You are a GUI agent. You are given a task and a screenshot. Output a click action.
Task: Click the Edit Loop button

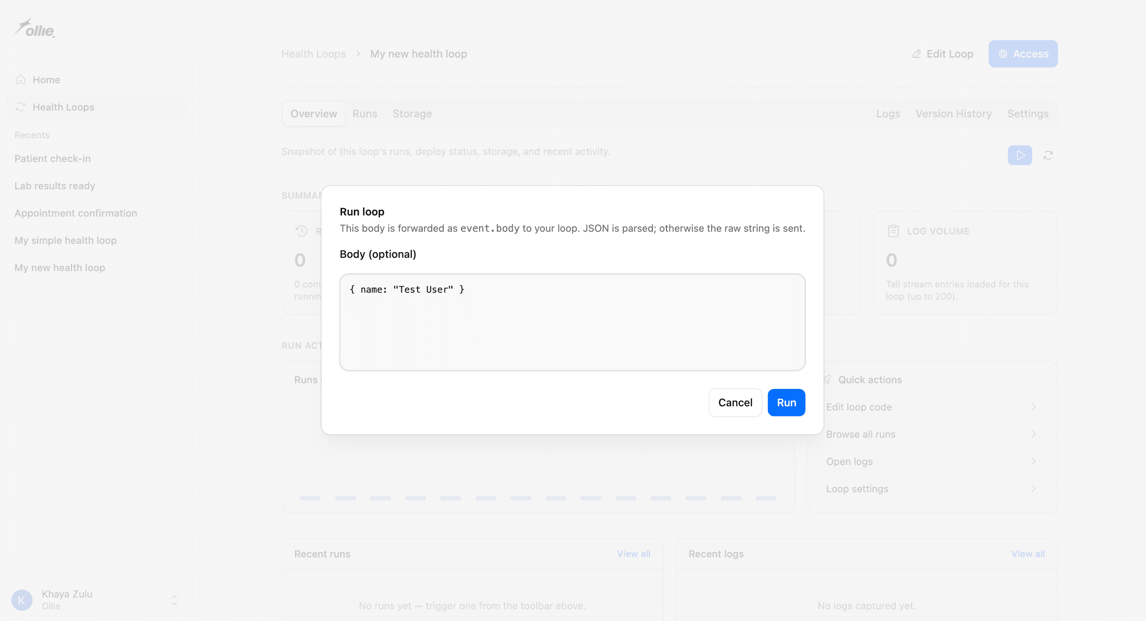pyautogui.click(x=942, y=54)
